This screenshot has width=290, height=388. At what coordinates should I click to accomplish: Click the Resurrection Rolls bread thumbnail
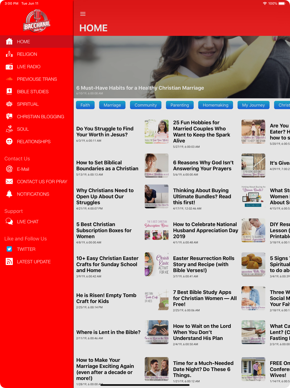[253, 264]
